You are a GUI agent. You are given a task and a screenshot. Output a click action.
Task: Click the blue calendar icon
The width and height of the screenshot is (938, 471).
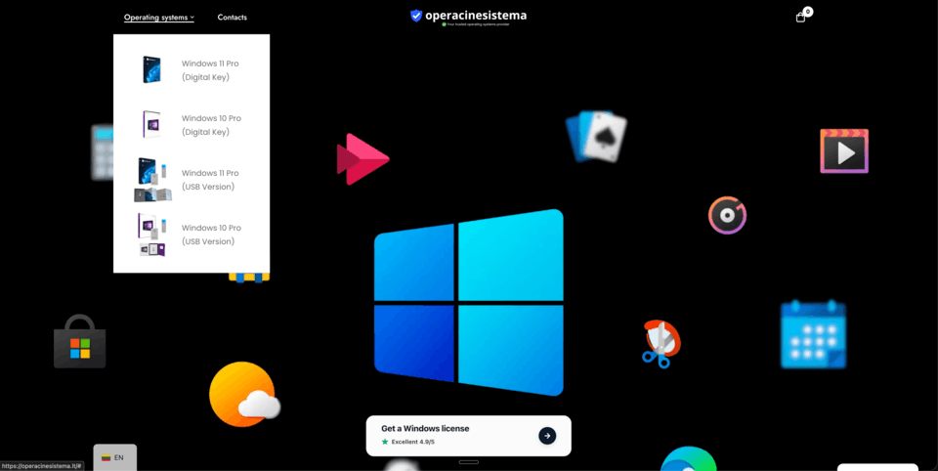click(x=813, y=335)
